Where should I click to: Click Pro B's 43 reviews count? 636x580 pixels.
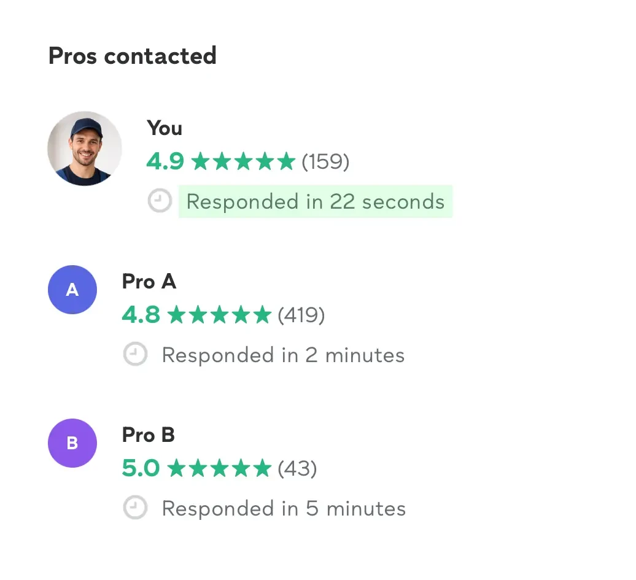(297, 468)
